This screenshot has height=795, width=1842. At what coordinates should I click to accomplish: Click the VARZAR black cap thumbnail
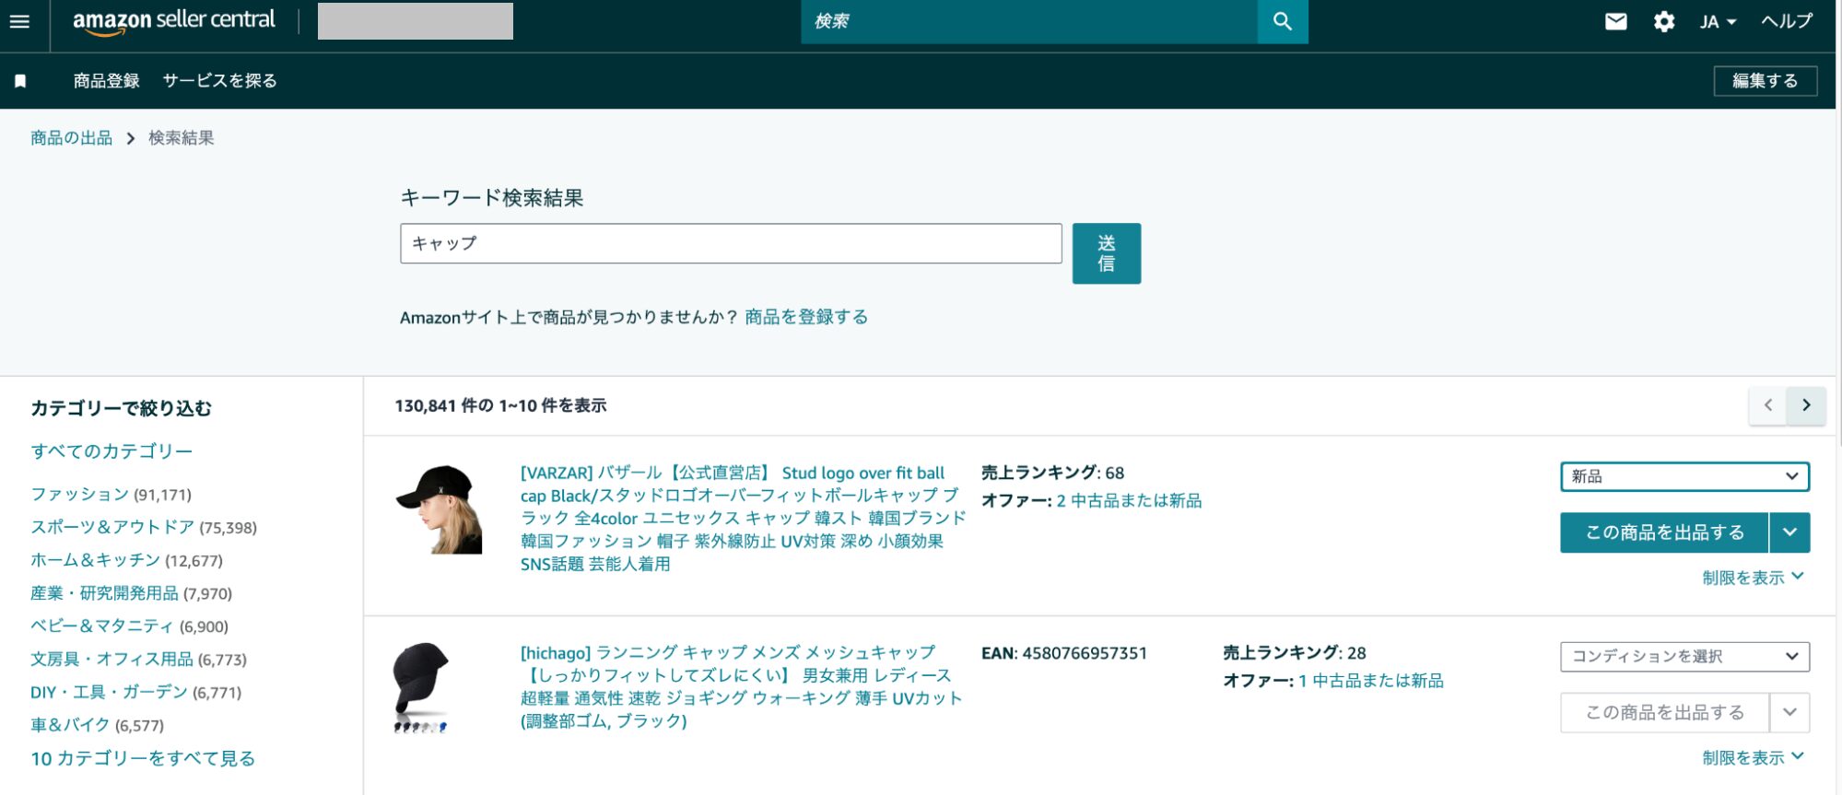[x=439, y=509]
